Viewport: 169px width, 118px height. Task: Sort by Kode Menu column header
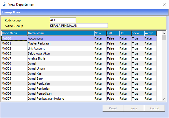(x=14, y=33)
